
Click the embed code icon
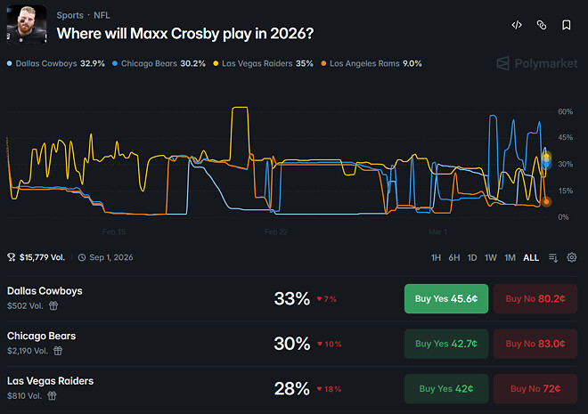(517, 26)
